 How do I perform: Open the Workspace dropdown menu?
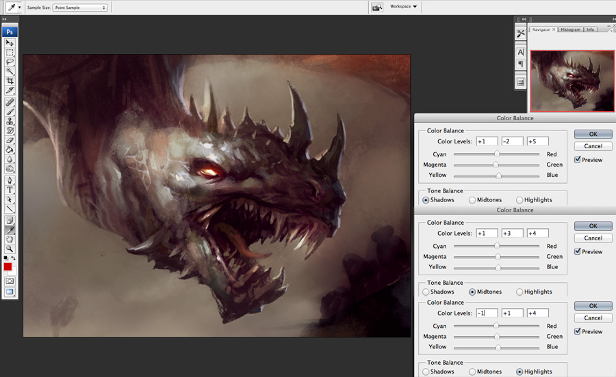pos(403,6)
